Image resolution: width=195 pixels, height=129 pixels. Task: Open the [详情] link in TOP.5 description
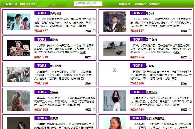(x=80, y=79)
